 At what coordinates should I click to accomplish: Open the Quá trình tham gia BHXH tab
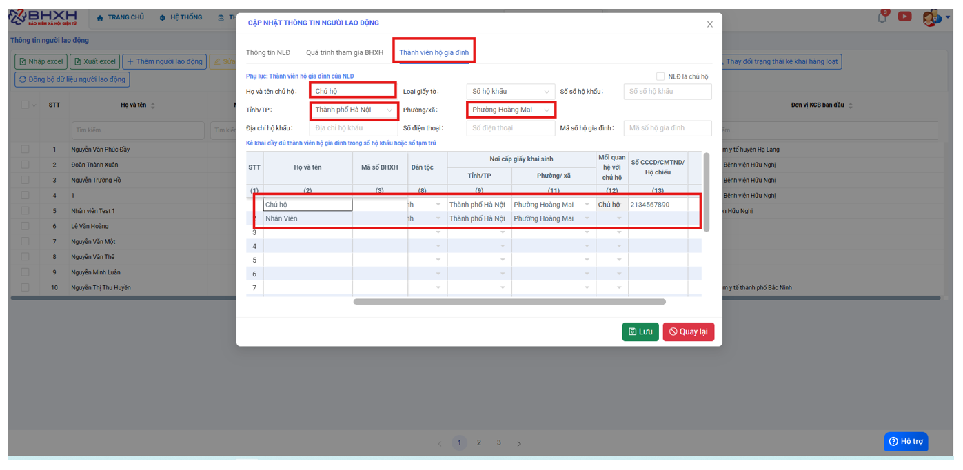[345, 52]
